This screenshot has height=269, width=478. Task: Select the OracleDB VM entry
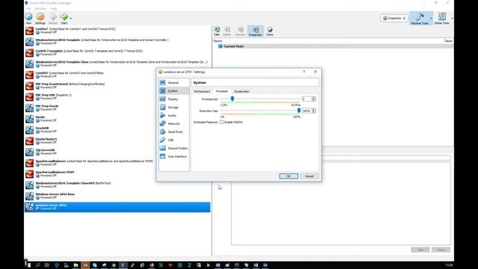(117, 129)
